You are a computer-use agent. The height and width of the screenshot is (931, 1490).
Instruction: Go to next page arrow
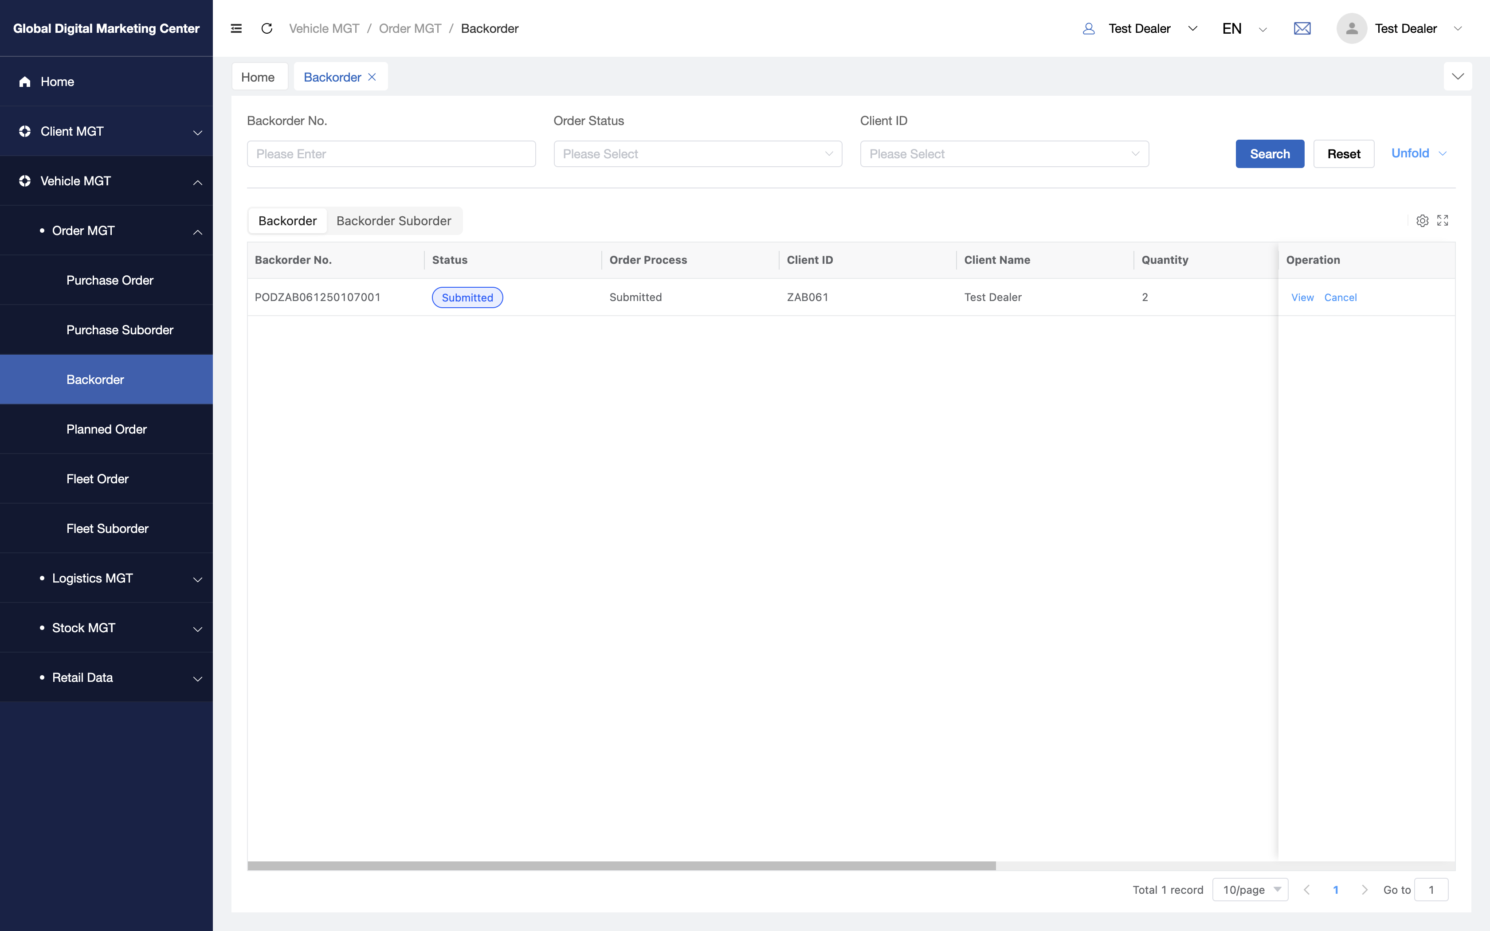point(1365,890)
